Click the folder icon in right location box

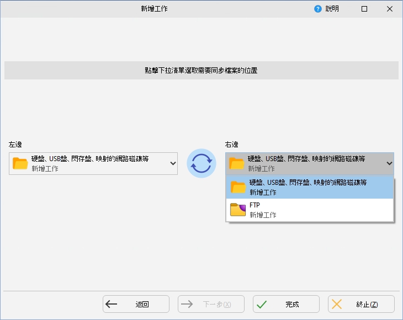pos(237,163)
